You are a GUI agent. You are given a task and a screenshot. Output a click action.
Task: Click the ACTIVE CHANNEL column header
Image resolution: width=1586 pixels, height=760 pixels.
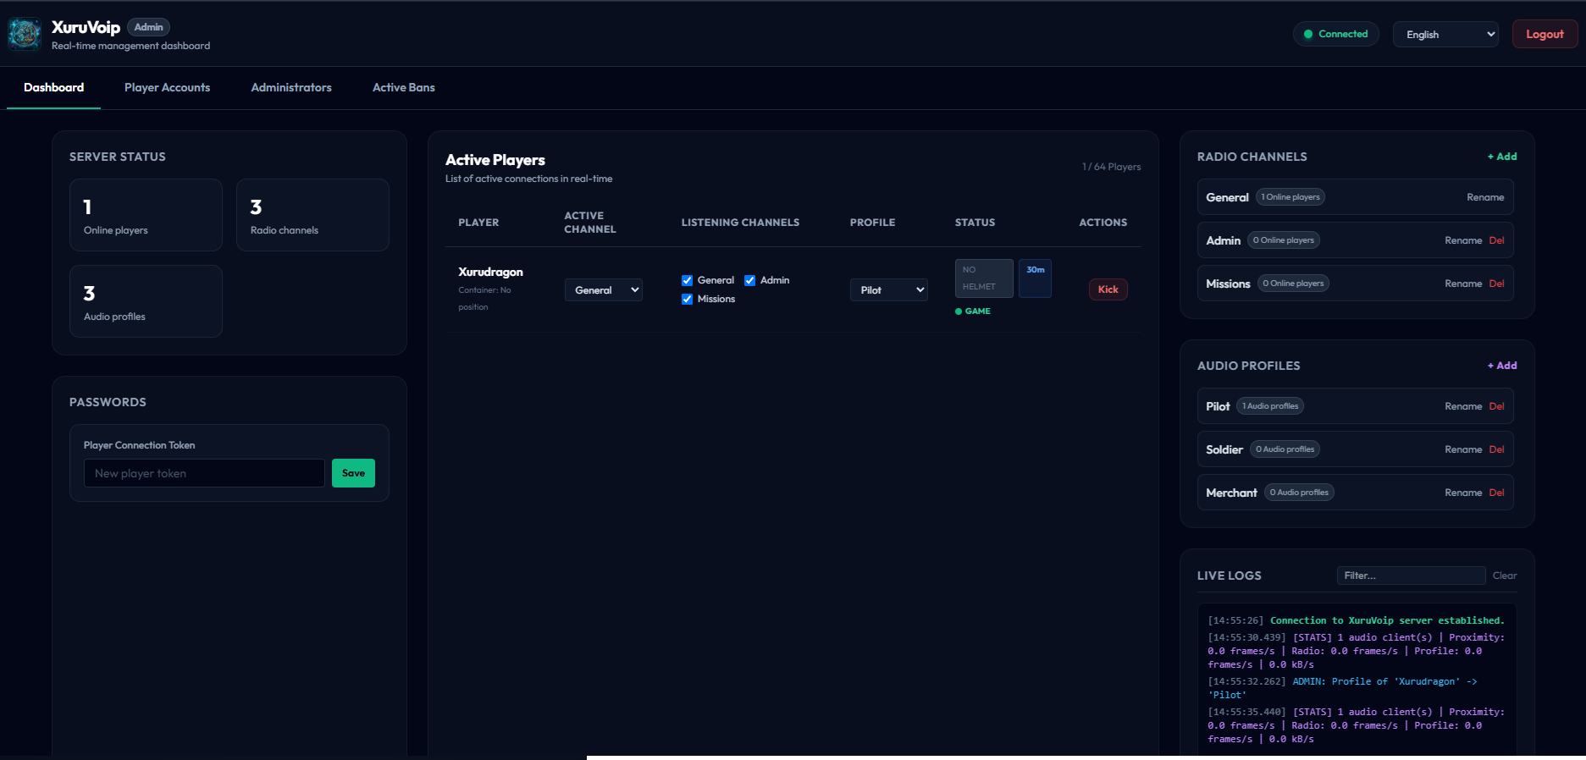pyautogui.click(x=590, y=223)
